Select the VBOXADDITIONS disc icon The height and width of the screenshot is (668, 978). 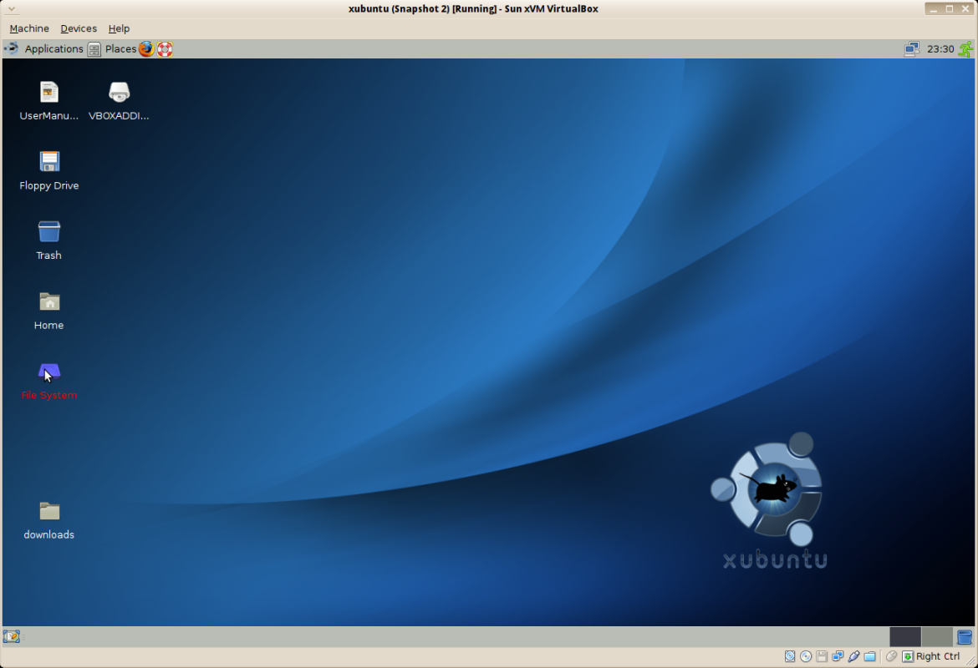(x=119, y=100)
